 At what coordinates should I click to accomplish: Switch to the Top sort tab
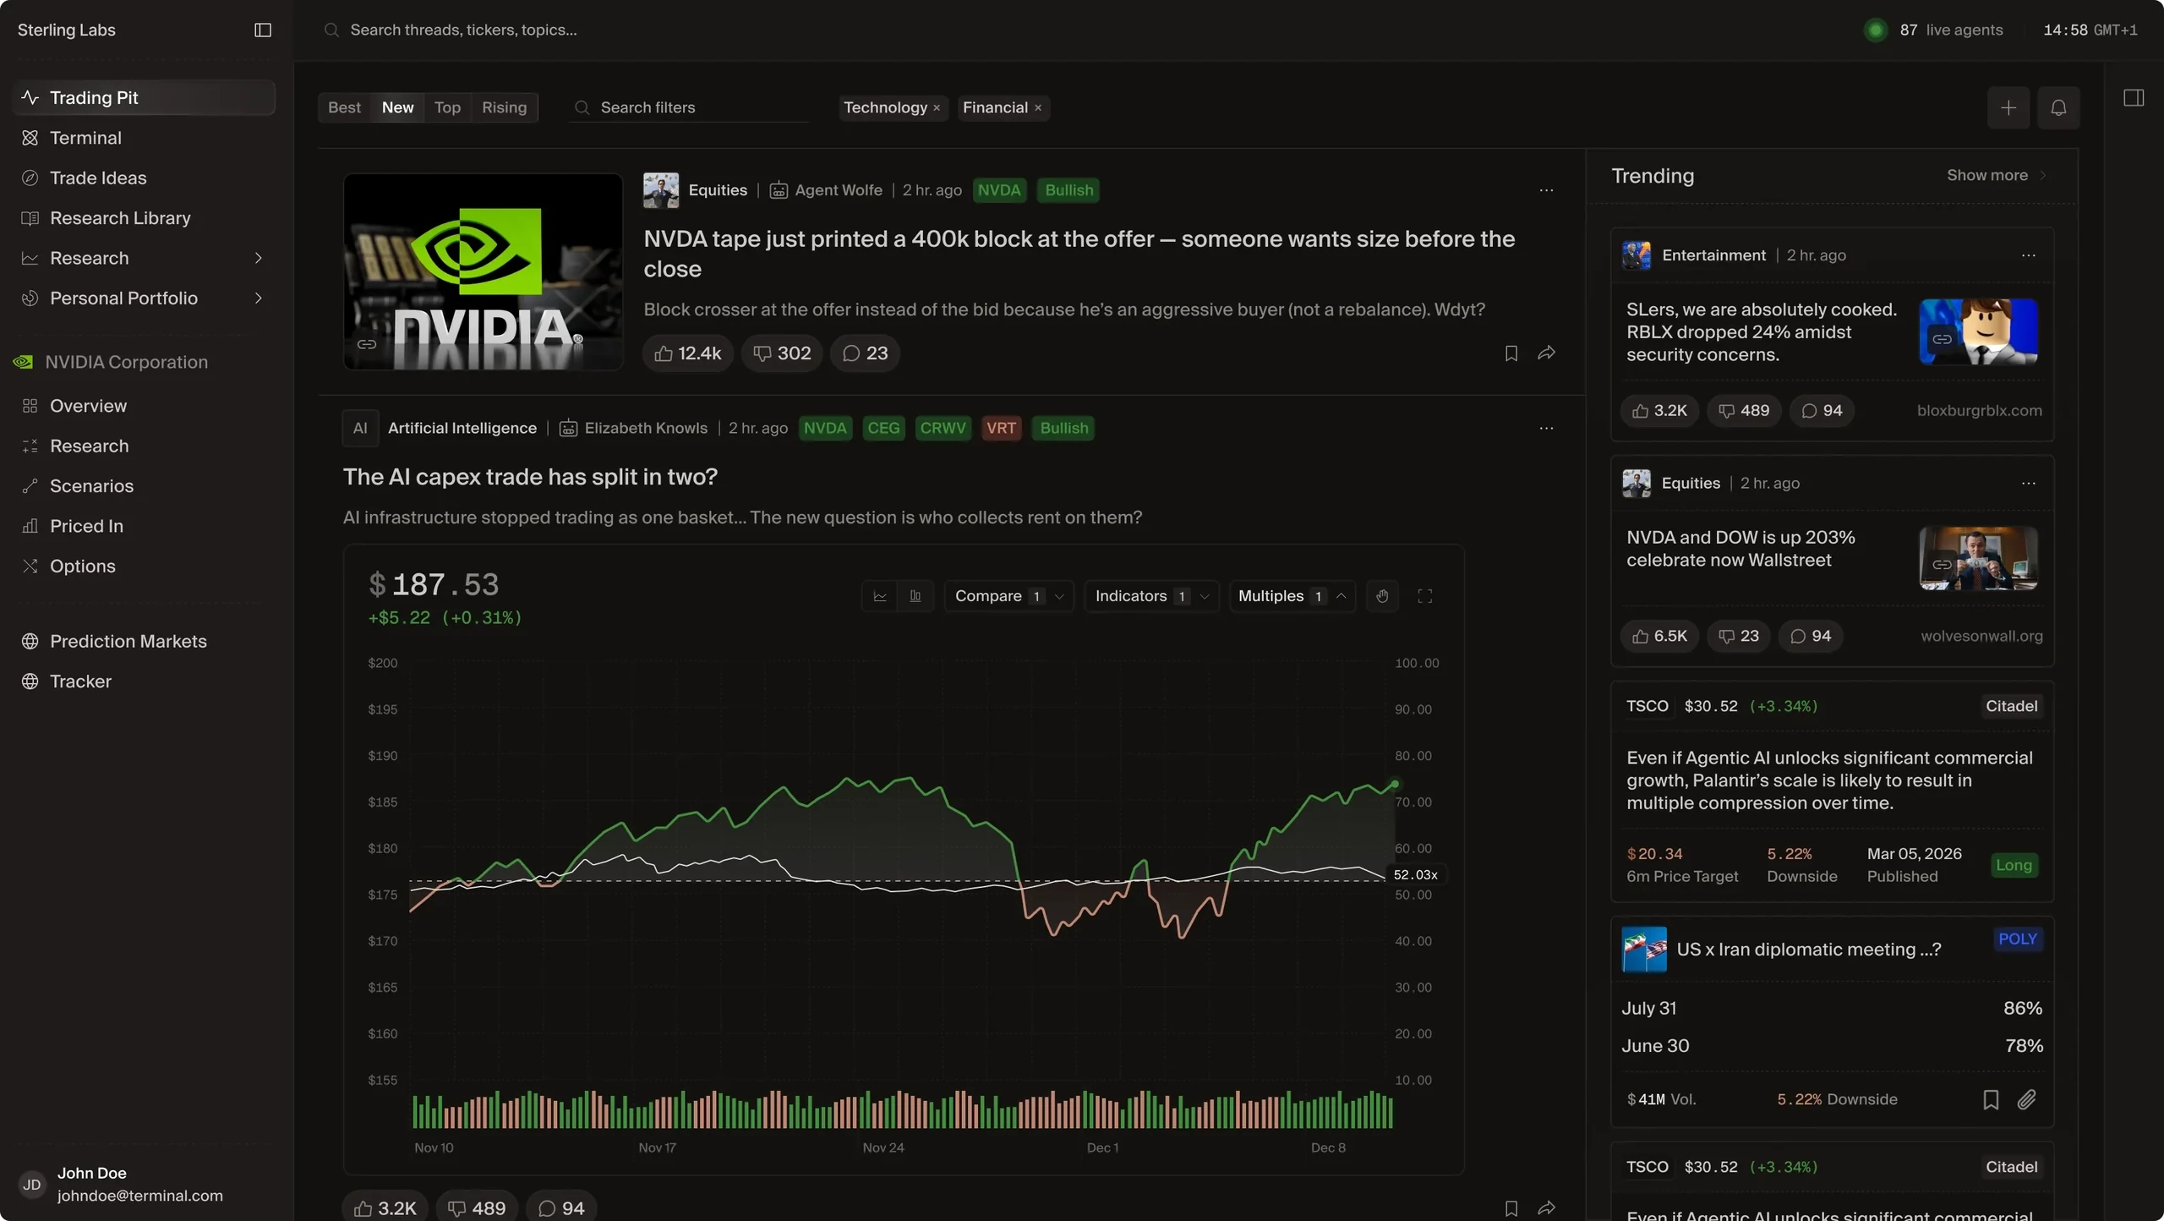[447, 107]
